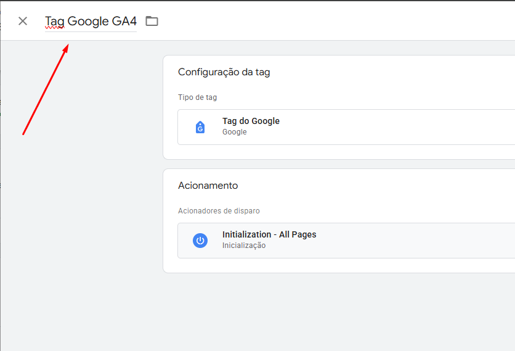Place cursor on "GA4" in the tag name

124,21
